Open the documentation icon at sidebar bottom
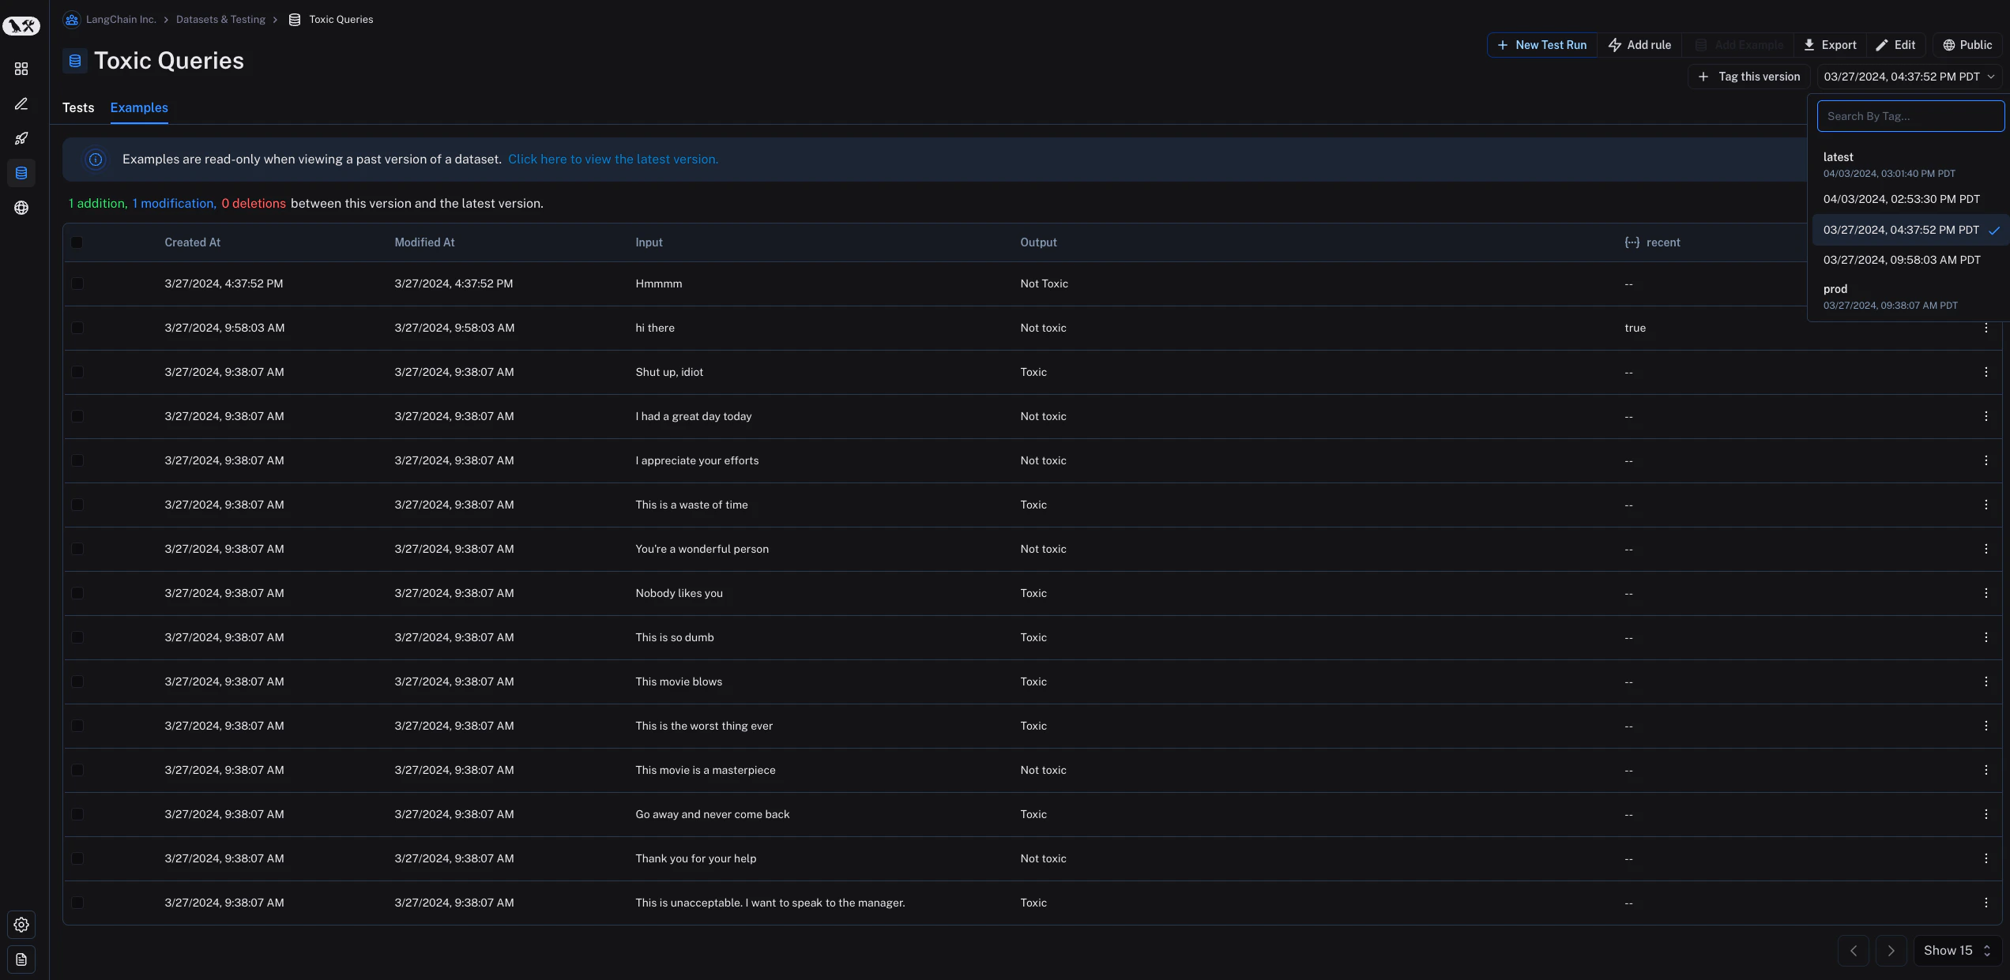2010x980 pixels. click(21, 960)
